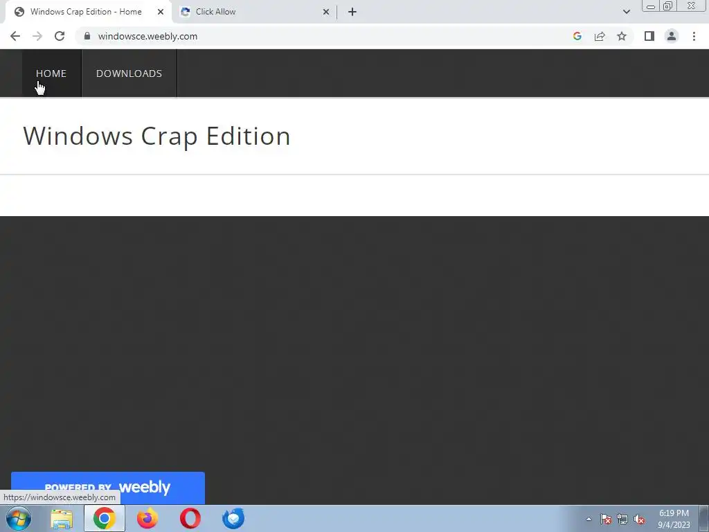Image resolution: width=709 pixels, height=532 pixels.
Task: Open the taskbar clock showing 6:19 PM
Action: pos(674,519)
